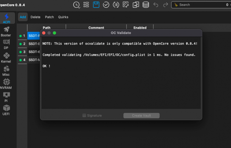Click the import document toolbar icon
The width and height of the screenshot is (231, 148).
click(x=136, y=5)
